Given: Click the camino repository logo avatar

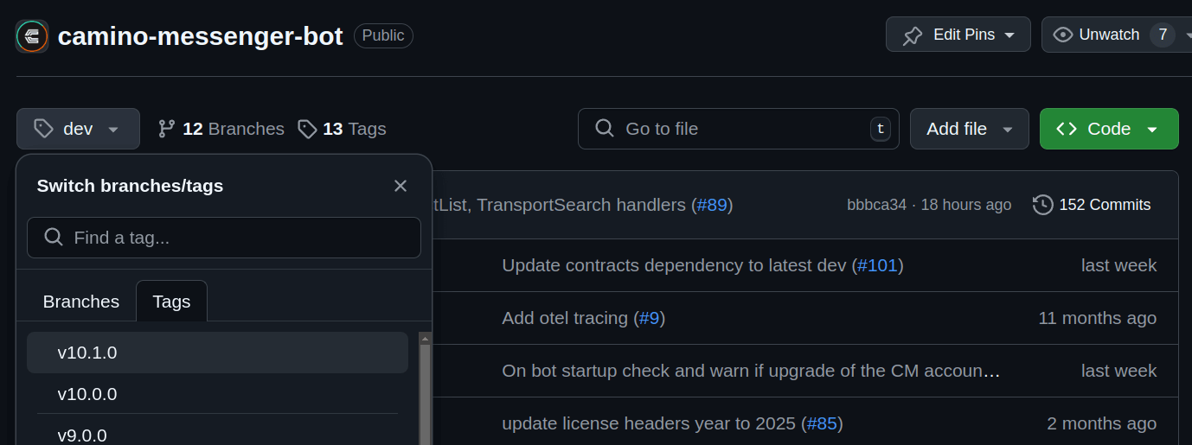Looking at the screenshot, I should click(x=32, y=36).
